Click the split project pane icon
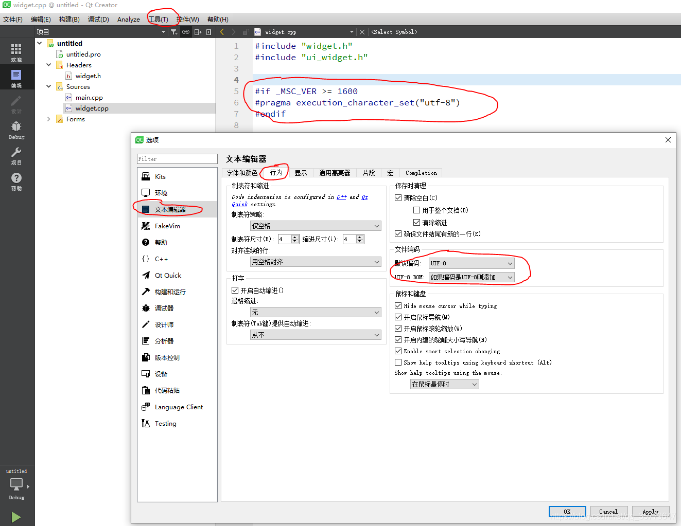 tap(198, 32)
